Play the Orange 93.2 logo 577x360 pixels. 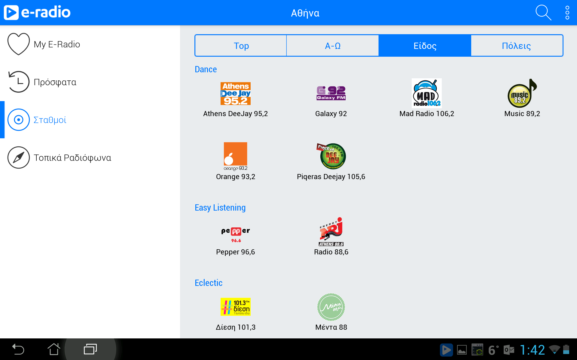(x=236, y=156)
